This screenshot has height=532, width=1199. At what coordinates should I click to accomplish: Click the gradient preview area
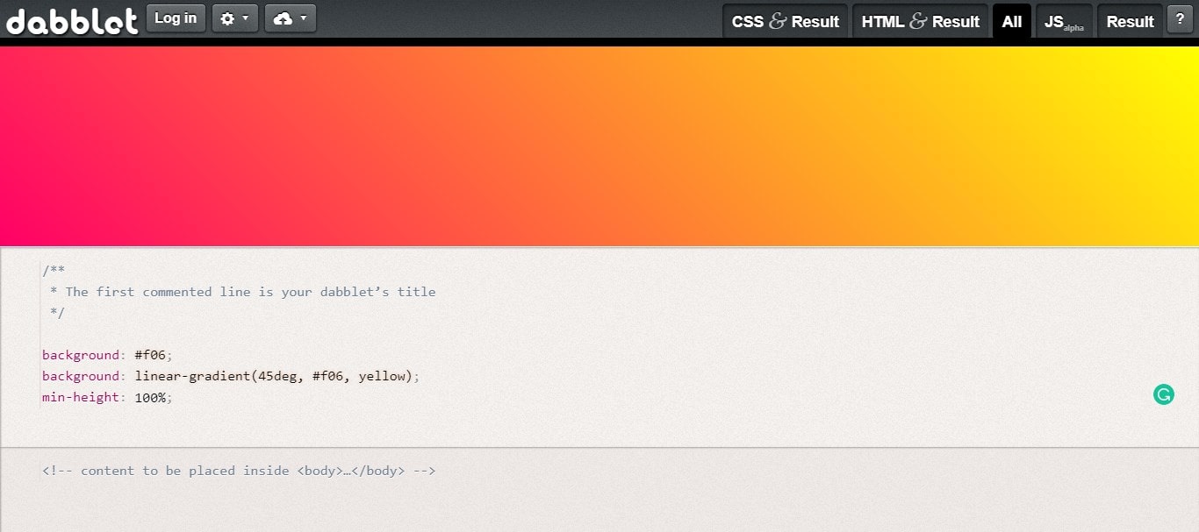click(599, 145)
